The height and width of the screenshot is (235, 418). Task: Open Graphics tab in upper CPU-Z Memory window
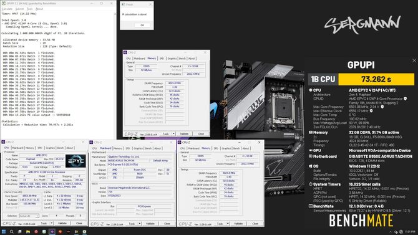point(172,59)
